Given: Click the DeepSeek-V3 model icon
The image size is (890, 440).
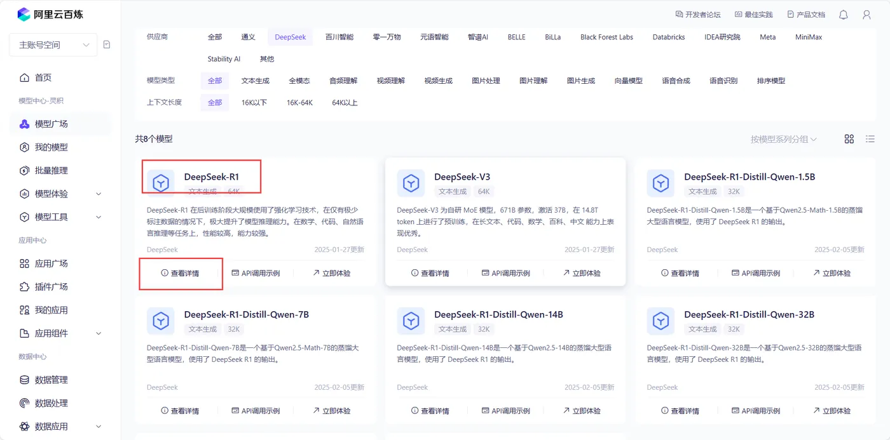Looking at the screenshot, I should click(411, 183).
